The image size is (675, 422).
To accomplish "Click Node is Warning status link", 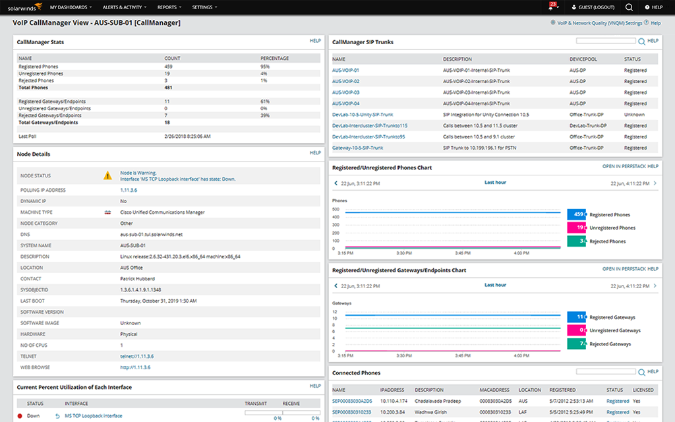I will [138, 173].
